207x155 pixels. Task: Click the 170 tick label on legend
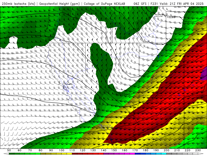[135, 150]
